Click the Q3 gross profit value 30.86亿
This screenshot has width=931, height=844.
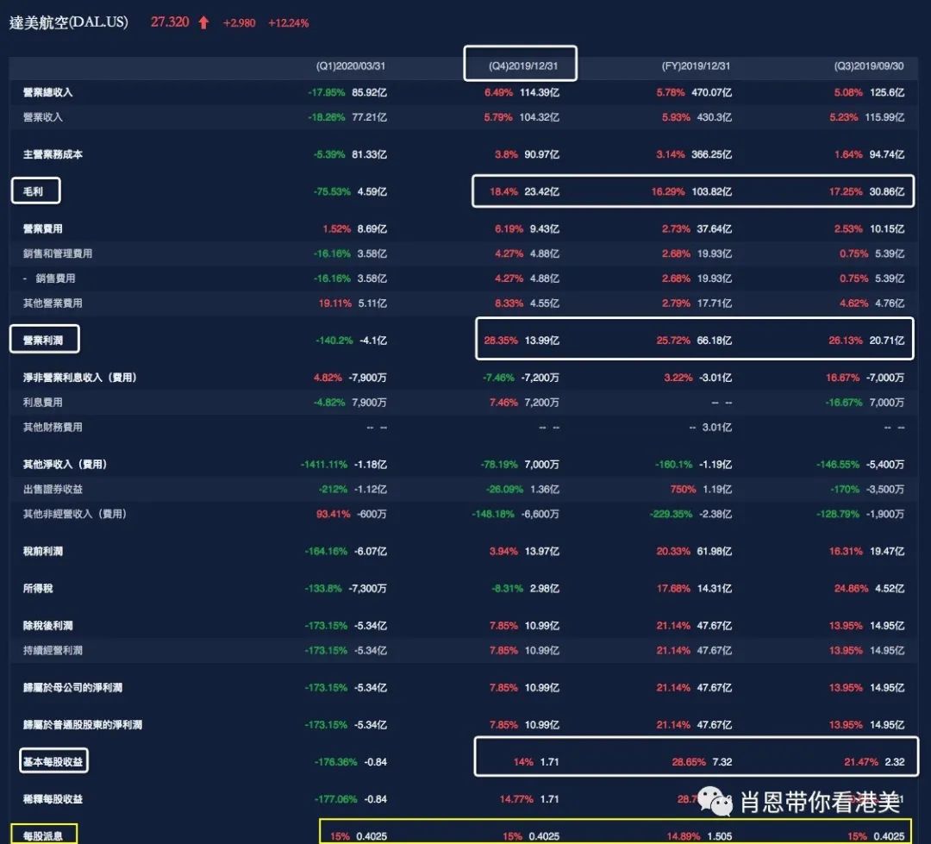887,192
